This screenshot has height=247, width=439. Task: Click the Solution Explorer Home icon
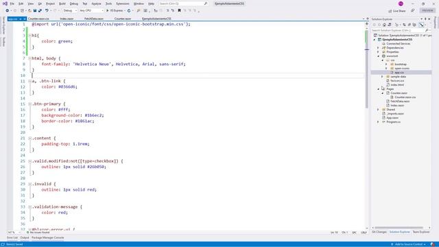click(x=384, y=25)
